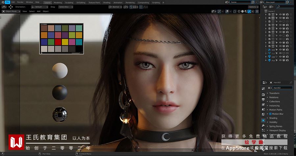Open the Edit menu
This screenshot has width=296, height=156.
[x=13, y=2]
